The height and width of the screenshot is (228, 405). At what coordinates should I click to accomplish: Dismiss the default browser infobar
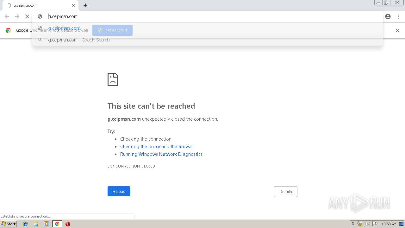(397, 30)
